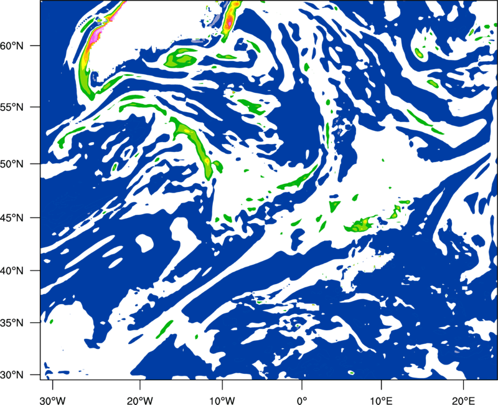Click the 20°W longitude label
Image resolution: width=498 pixels, height=405 pixels.
click(x=140, y=400)
